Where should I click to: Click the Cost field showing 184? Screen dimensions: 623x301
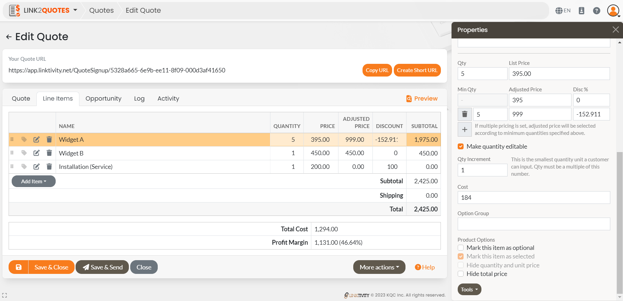coord(534,197)
